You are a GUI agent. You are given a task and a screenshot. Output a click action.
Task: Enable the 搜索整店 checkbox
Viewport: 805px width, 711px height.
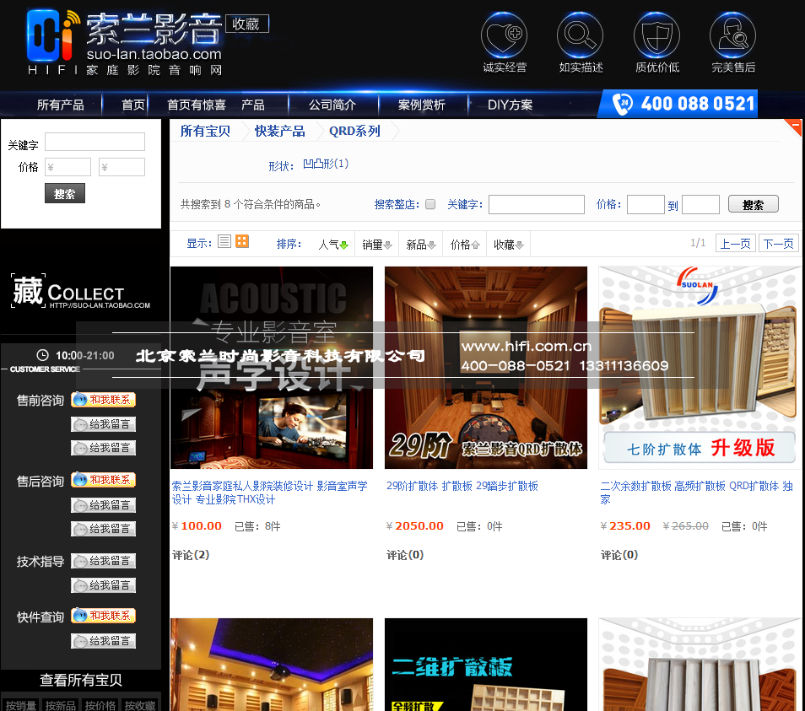click(x=430, y=204)
